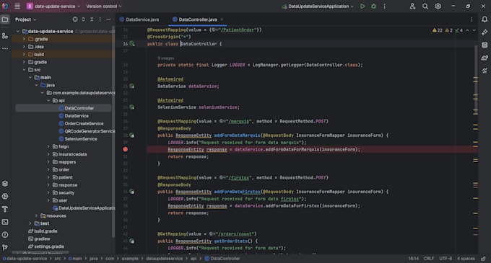Toggle read-only lock in status bar
Screen dimensions: 491x263
[484, 259]
